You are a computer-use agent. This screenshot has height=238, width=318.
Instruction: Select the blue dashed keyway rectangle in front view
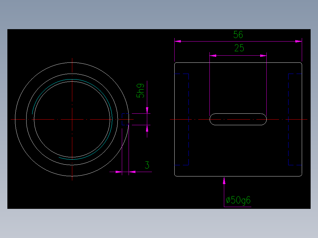(125, 119)
